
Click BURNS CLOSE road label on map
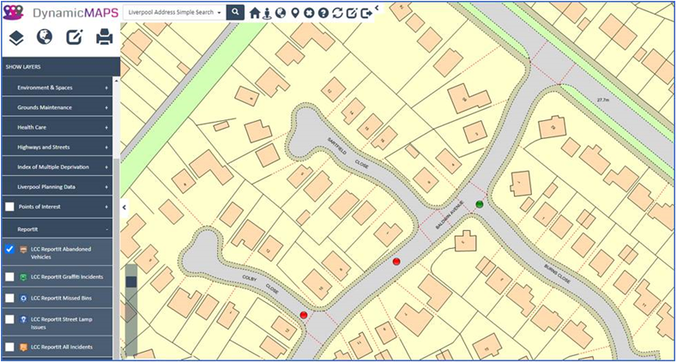(x=558, y=272)
